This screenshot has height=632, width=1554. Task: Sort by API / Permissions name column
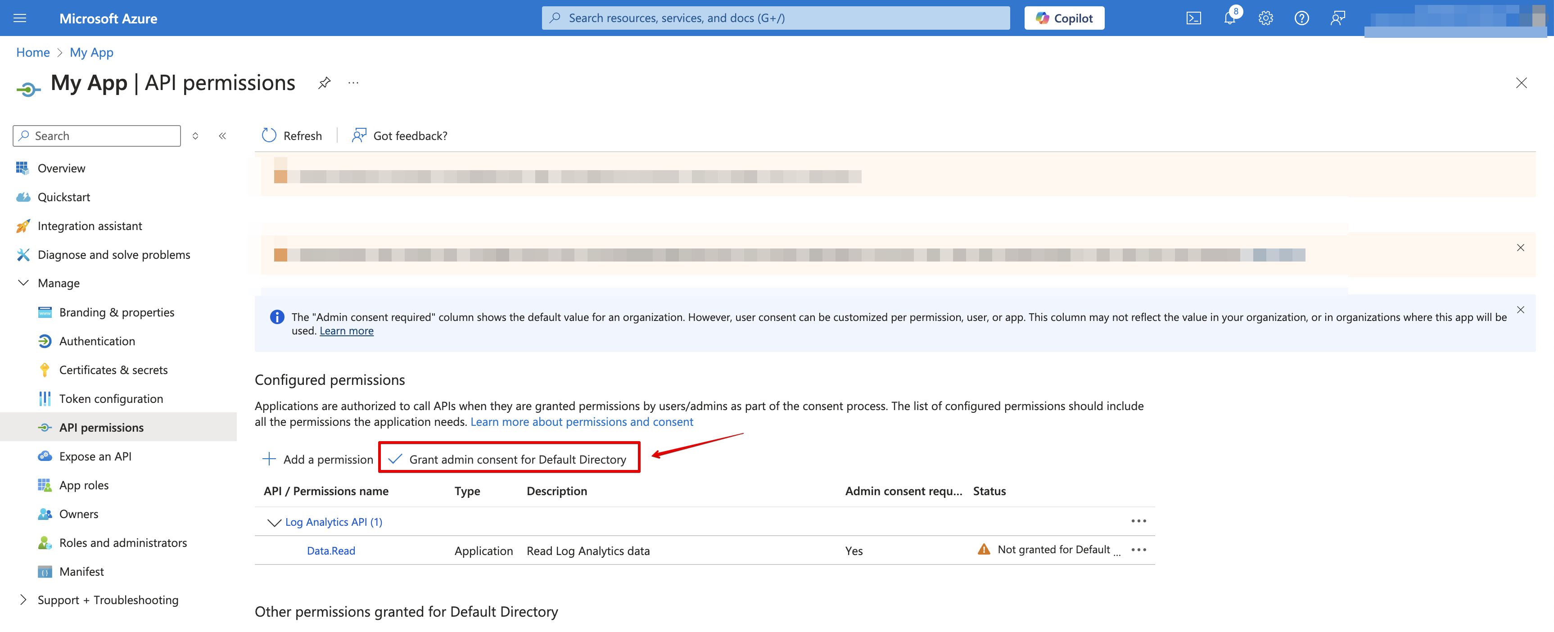coord(326,492)
